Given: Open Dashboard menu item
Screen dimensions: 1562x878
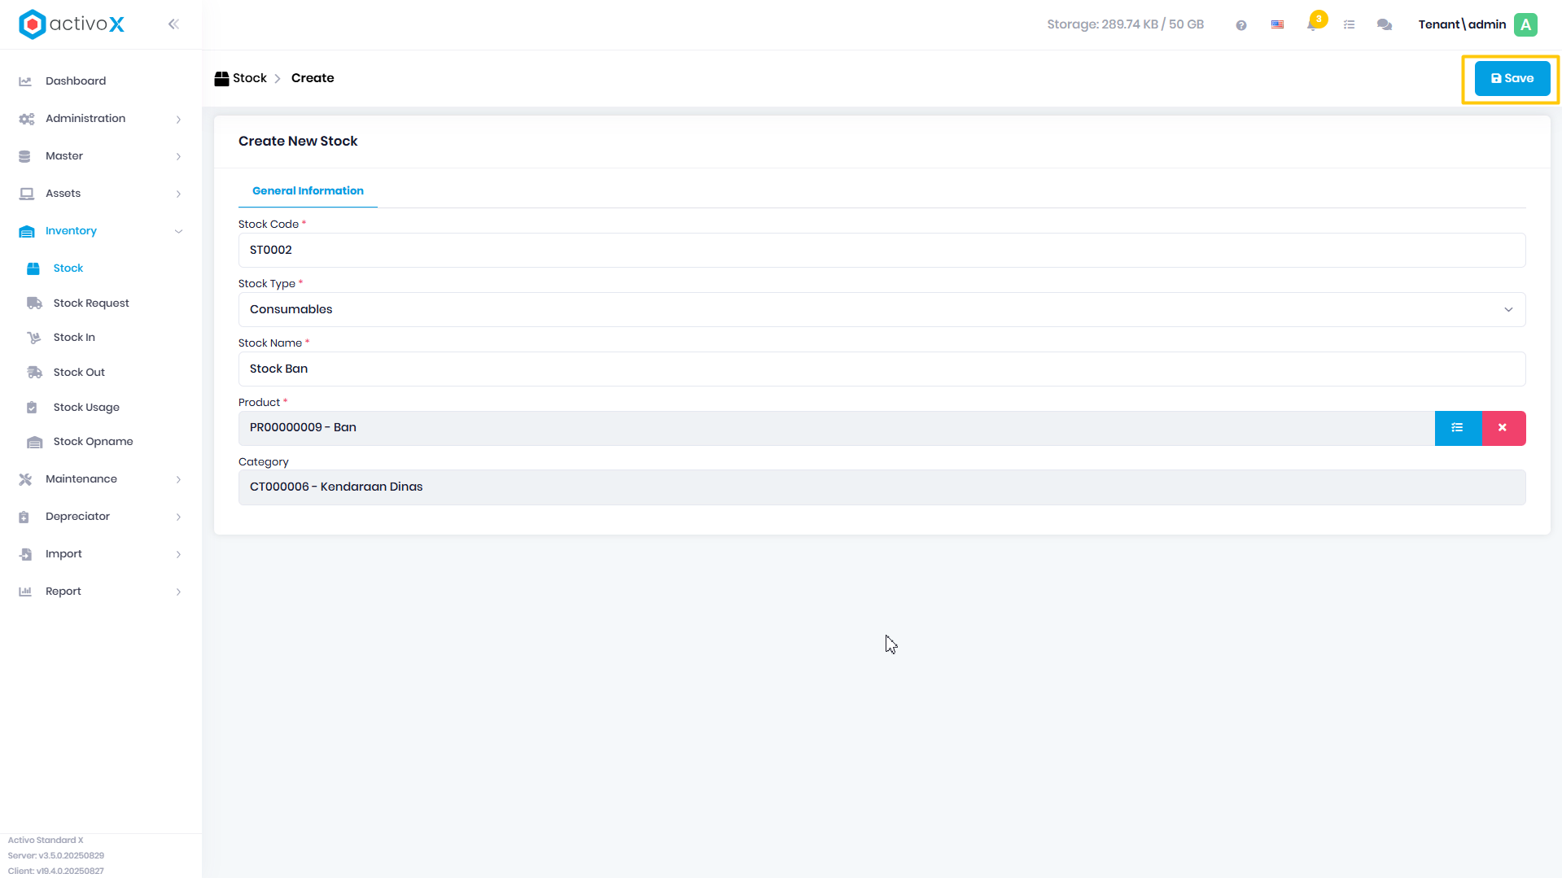Looking at the screenshot, I should (76, 81).
